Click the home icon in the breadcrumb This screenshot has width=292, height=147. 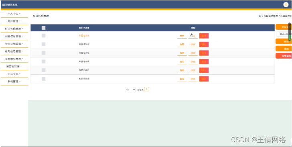260,16
